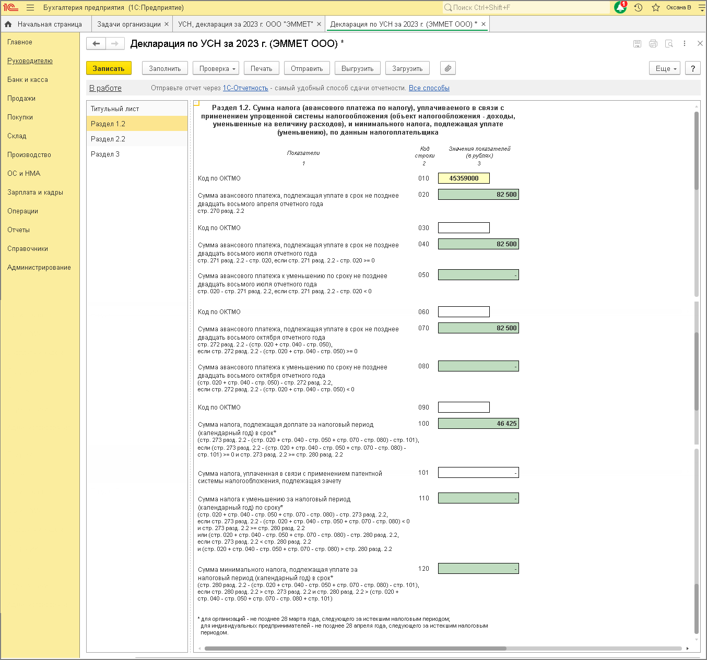
Task: Open Операции section
Action: click(22, 211)
